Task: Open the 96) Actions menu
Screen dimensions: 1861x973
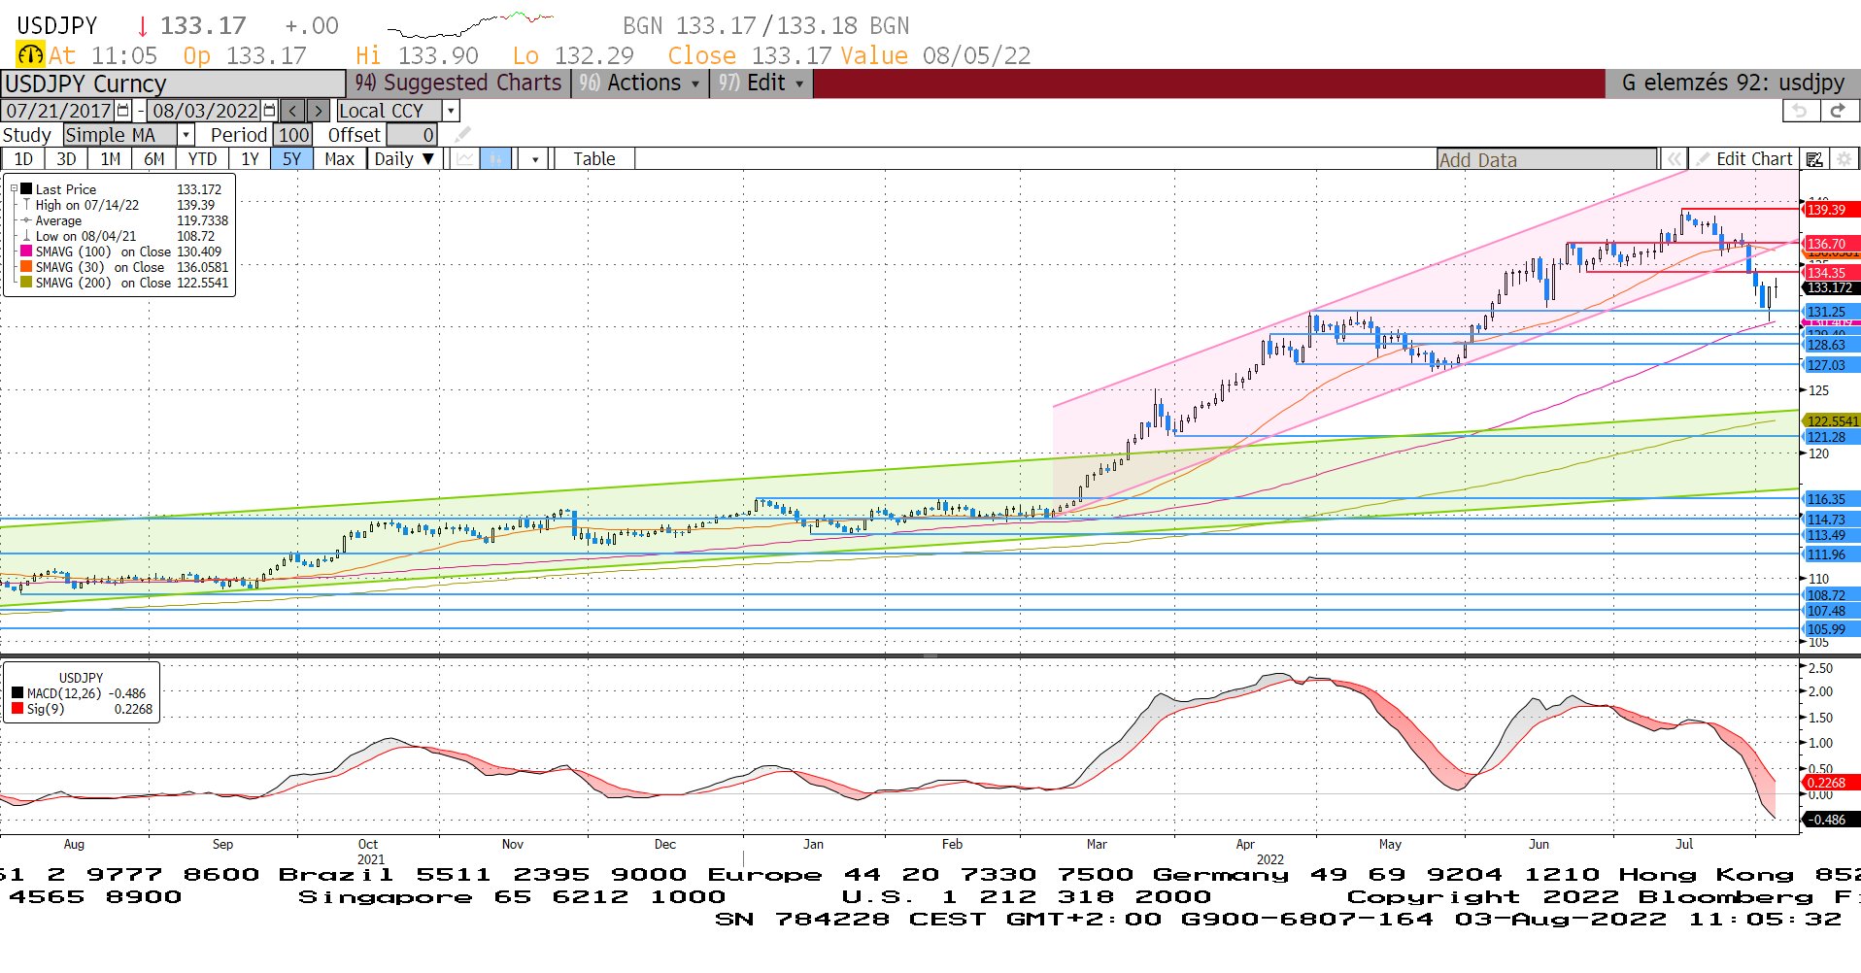Action: [x=638, y=84]
